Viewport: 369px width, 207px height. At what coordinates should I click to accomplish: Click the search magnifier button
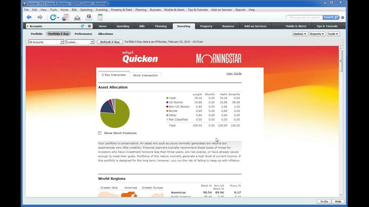coord(331,18)
